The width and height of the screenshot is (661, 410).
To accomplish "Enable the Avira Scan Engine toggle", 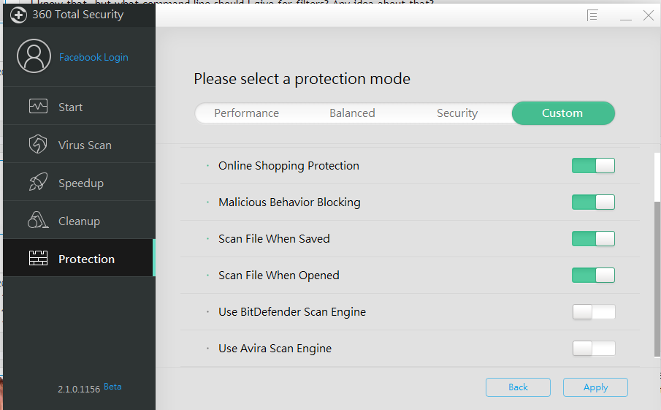I will coord(593,349).
